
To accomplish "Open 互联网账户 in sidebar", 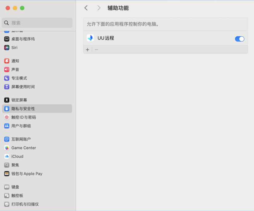I will coord(21,139).
